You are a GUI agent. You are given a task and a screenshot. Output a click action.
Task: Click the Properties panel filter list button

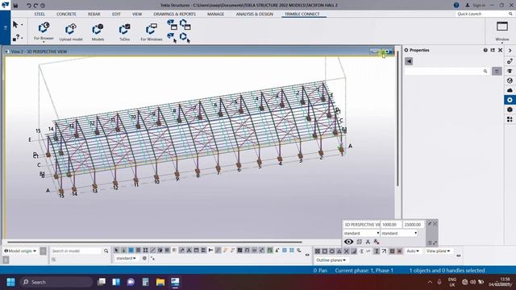(x=497, y=71)
